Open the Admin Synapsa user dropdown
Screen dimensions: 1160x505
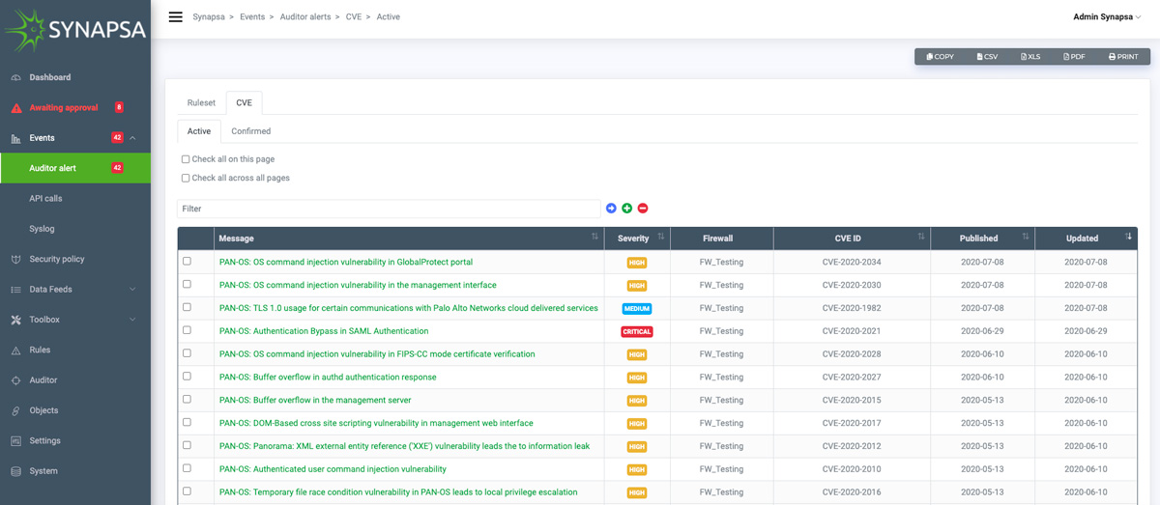click(1107, 16)
